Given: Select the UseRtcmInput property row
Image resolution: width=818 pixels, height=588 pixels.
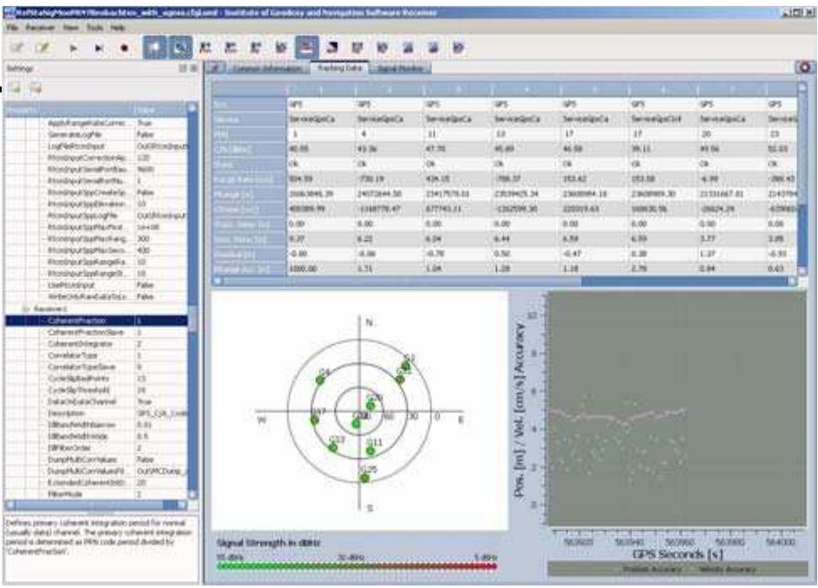Looking at the screenshot, I should (97, 285).
